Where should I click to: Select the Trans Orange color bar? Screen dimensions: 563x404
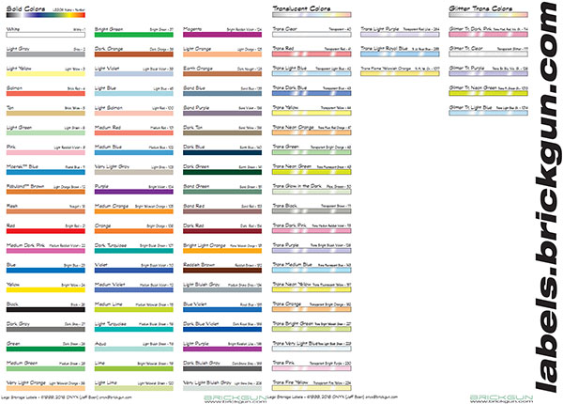[312, 309]
